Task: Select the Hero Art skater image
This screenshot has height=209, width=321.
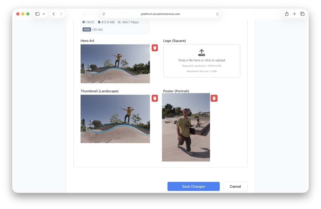Action: [115, 64]
